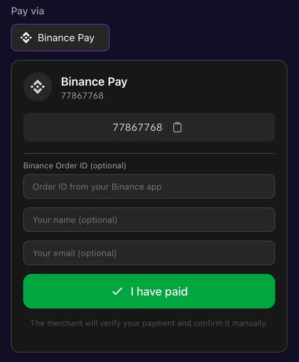Click the circular Binance logo in the payment card
The image size is (299, 362).
38,87
